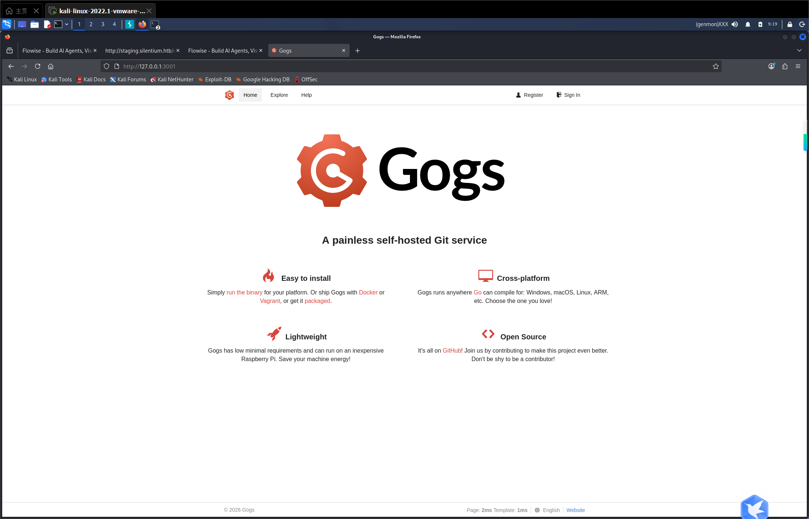
Task: Click the Register link
Action: (529, 95)
